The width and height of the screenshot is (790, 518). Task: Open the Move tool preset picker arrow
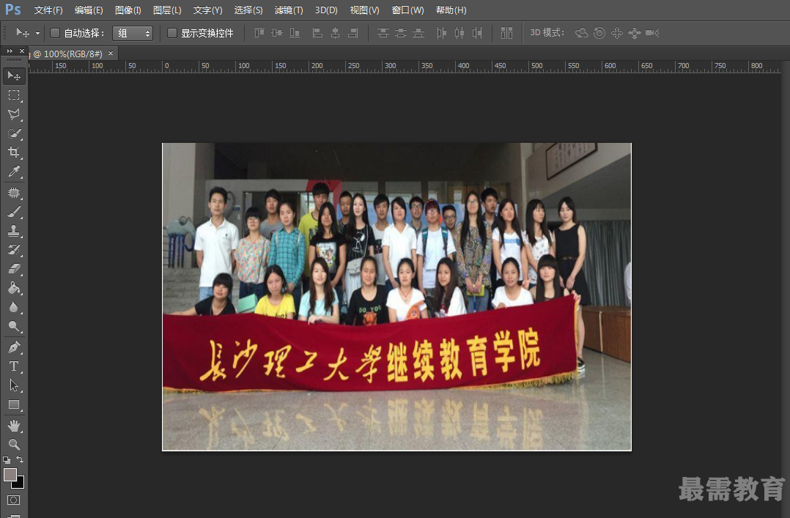37,33
